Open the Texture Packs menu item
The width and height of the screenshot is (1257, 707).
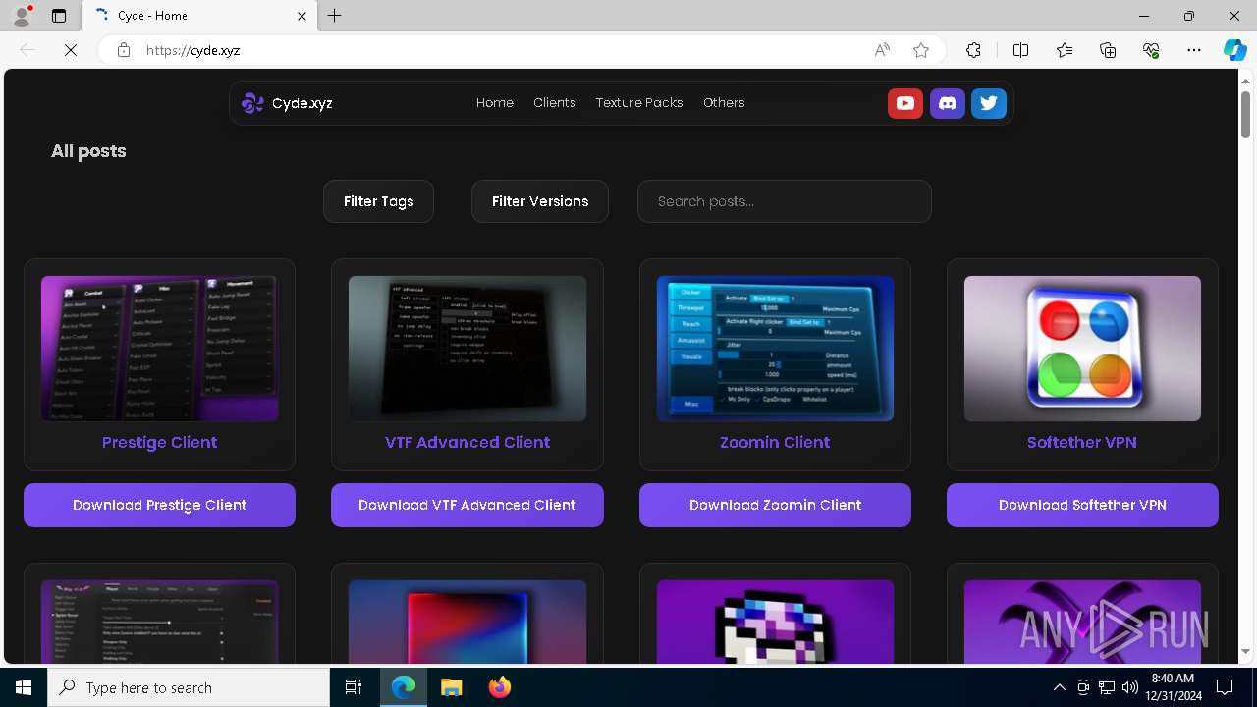(x=639, y=103)
